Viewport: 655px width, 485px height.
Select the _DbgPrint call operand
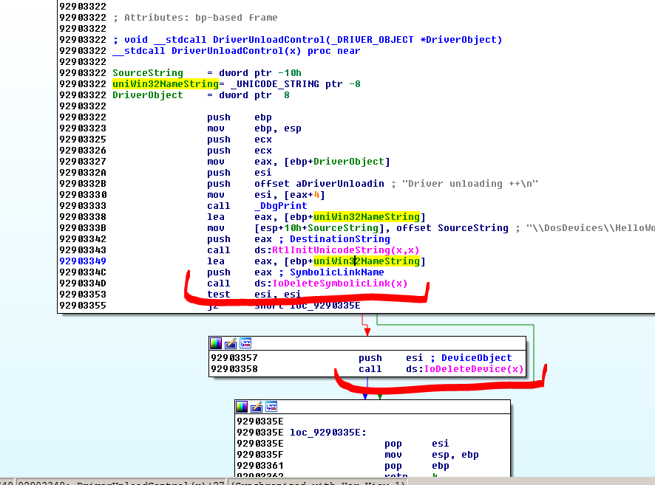(x=278, y=206)
